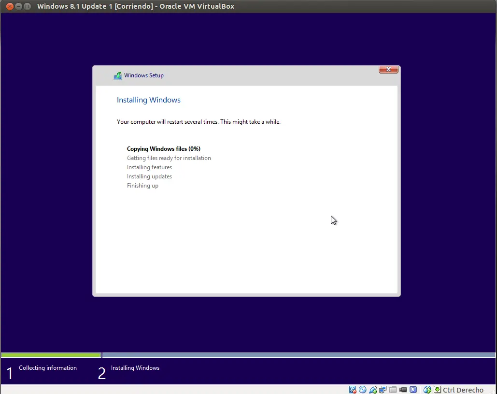
Task: Click the Windows Setup dialog icon
Action: 118,76
